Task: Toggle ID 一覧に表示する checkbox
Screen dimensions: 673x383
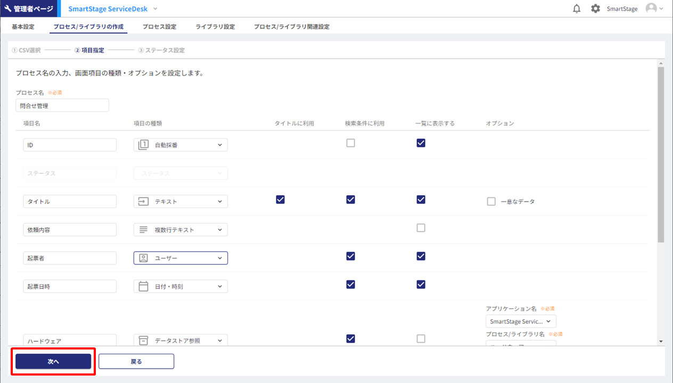Action: click(x=421, y=143)
